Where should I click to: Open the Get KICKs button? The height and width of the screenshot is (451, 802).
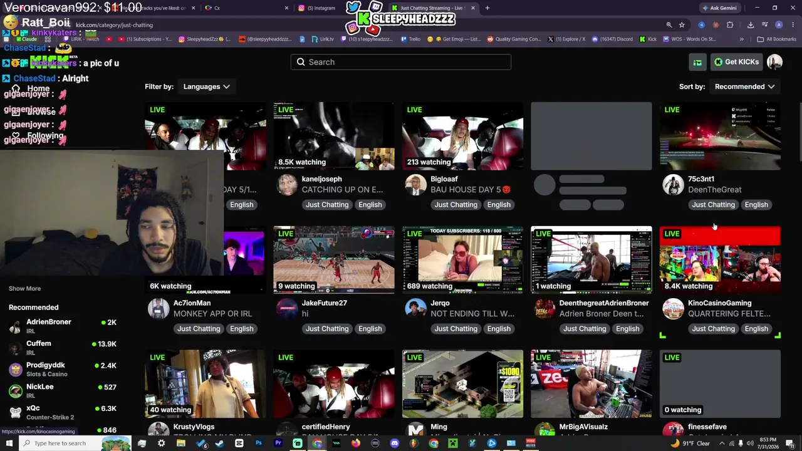click(x=737, y=62)
